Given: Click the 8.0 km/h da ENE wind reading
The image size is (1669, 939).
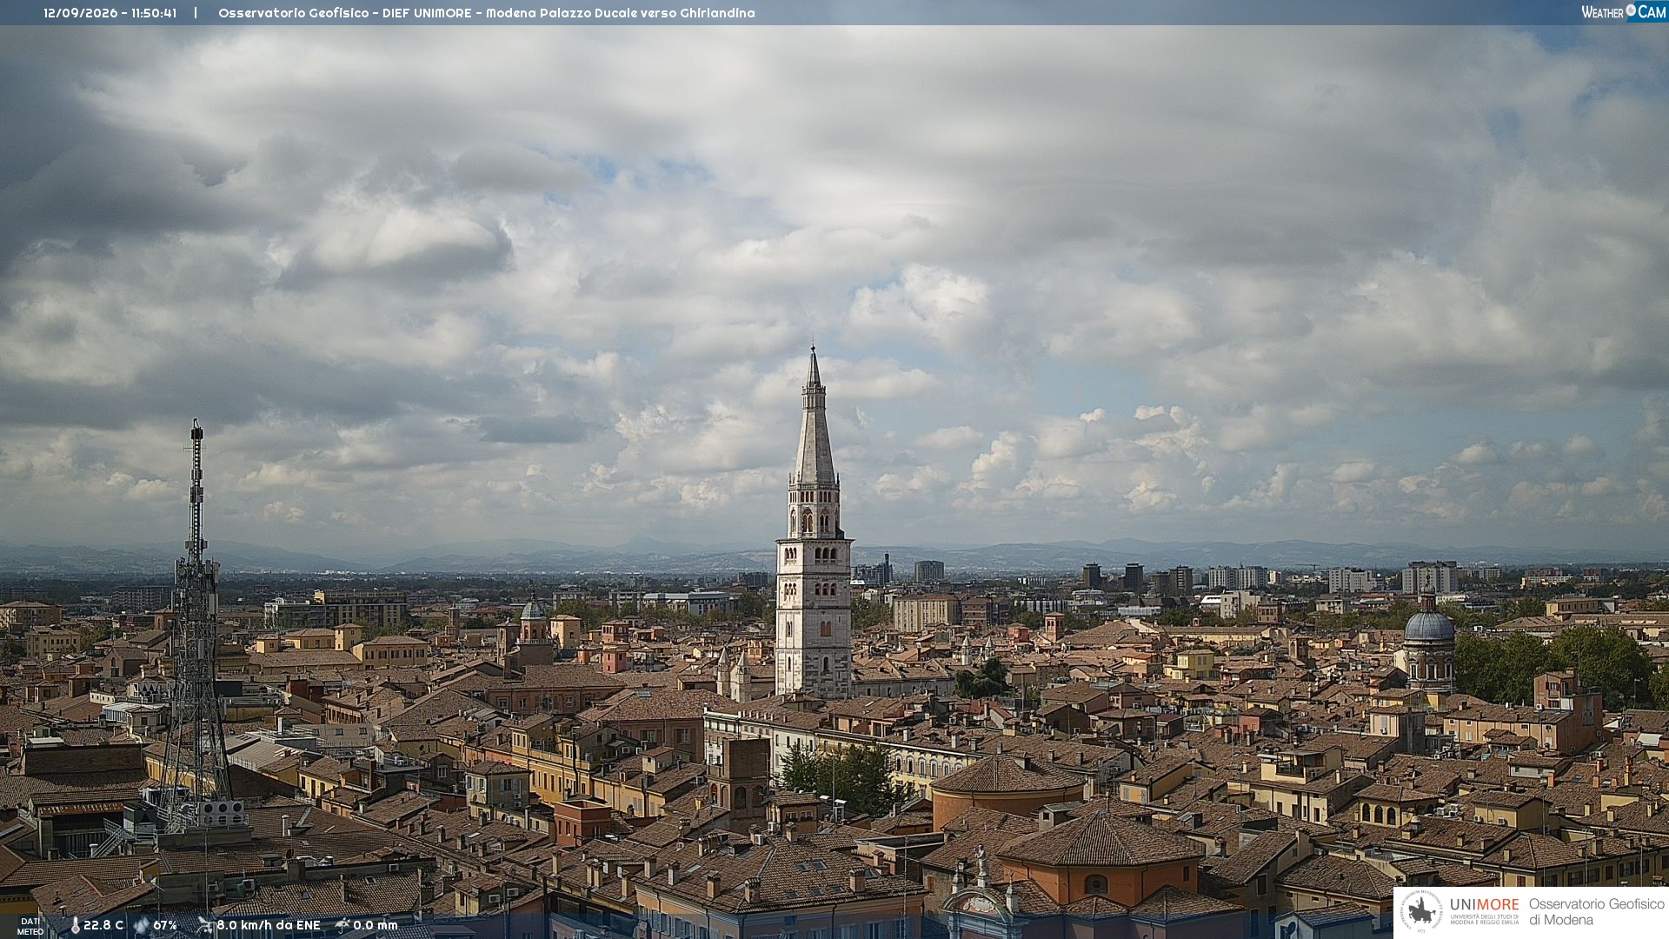Looking at the screenshot, I should 269,926.
